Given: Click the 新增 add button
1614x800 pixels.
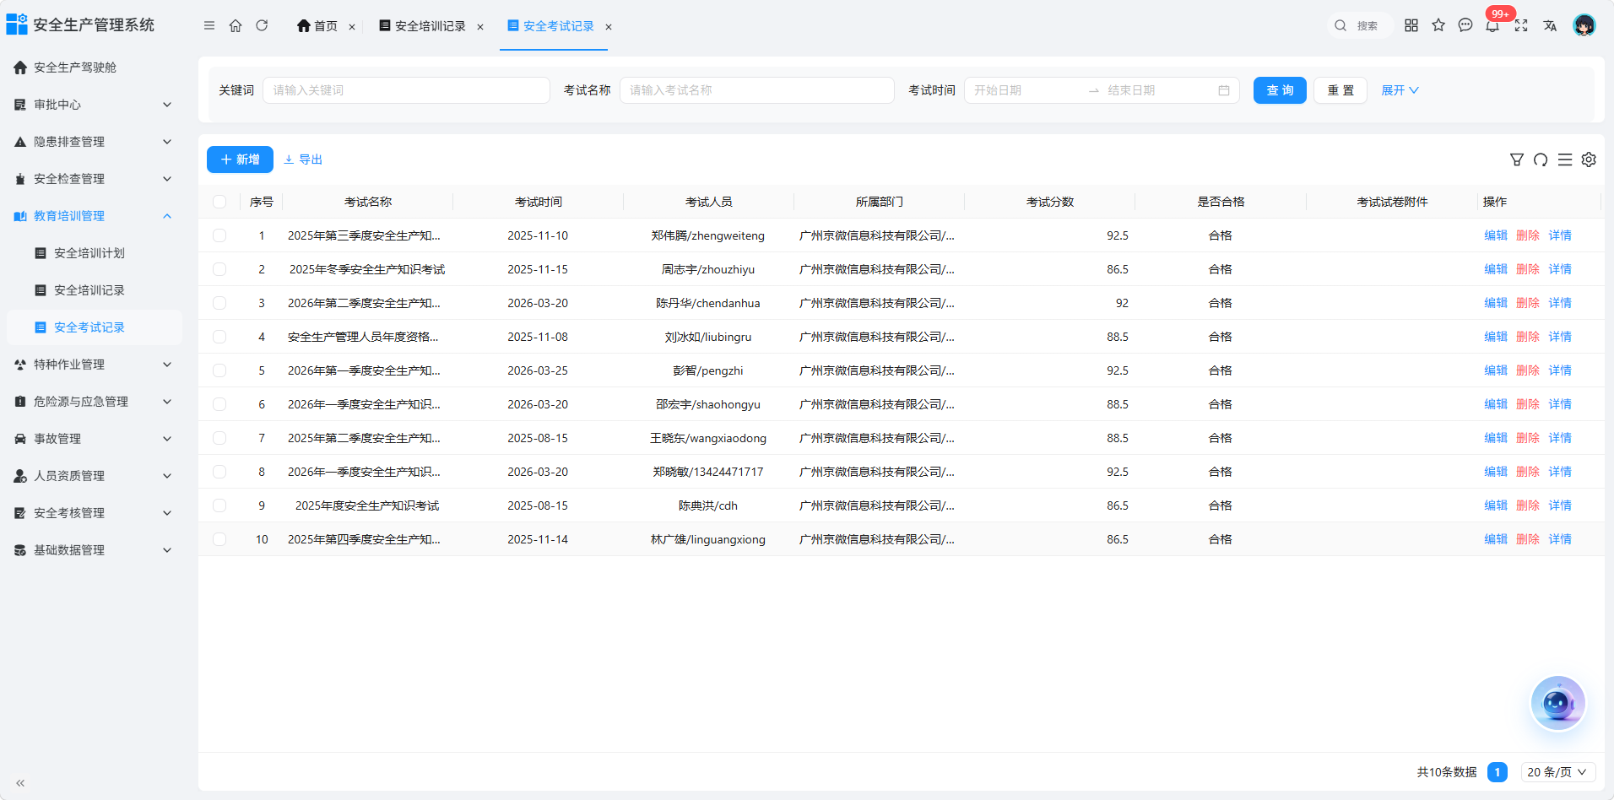Looking at the screenshot, I should click(x=240, y=159).
